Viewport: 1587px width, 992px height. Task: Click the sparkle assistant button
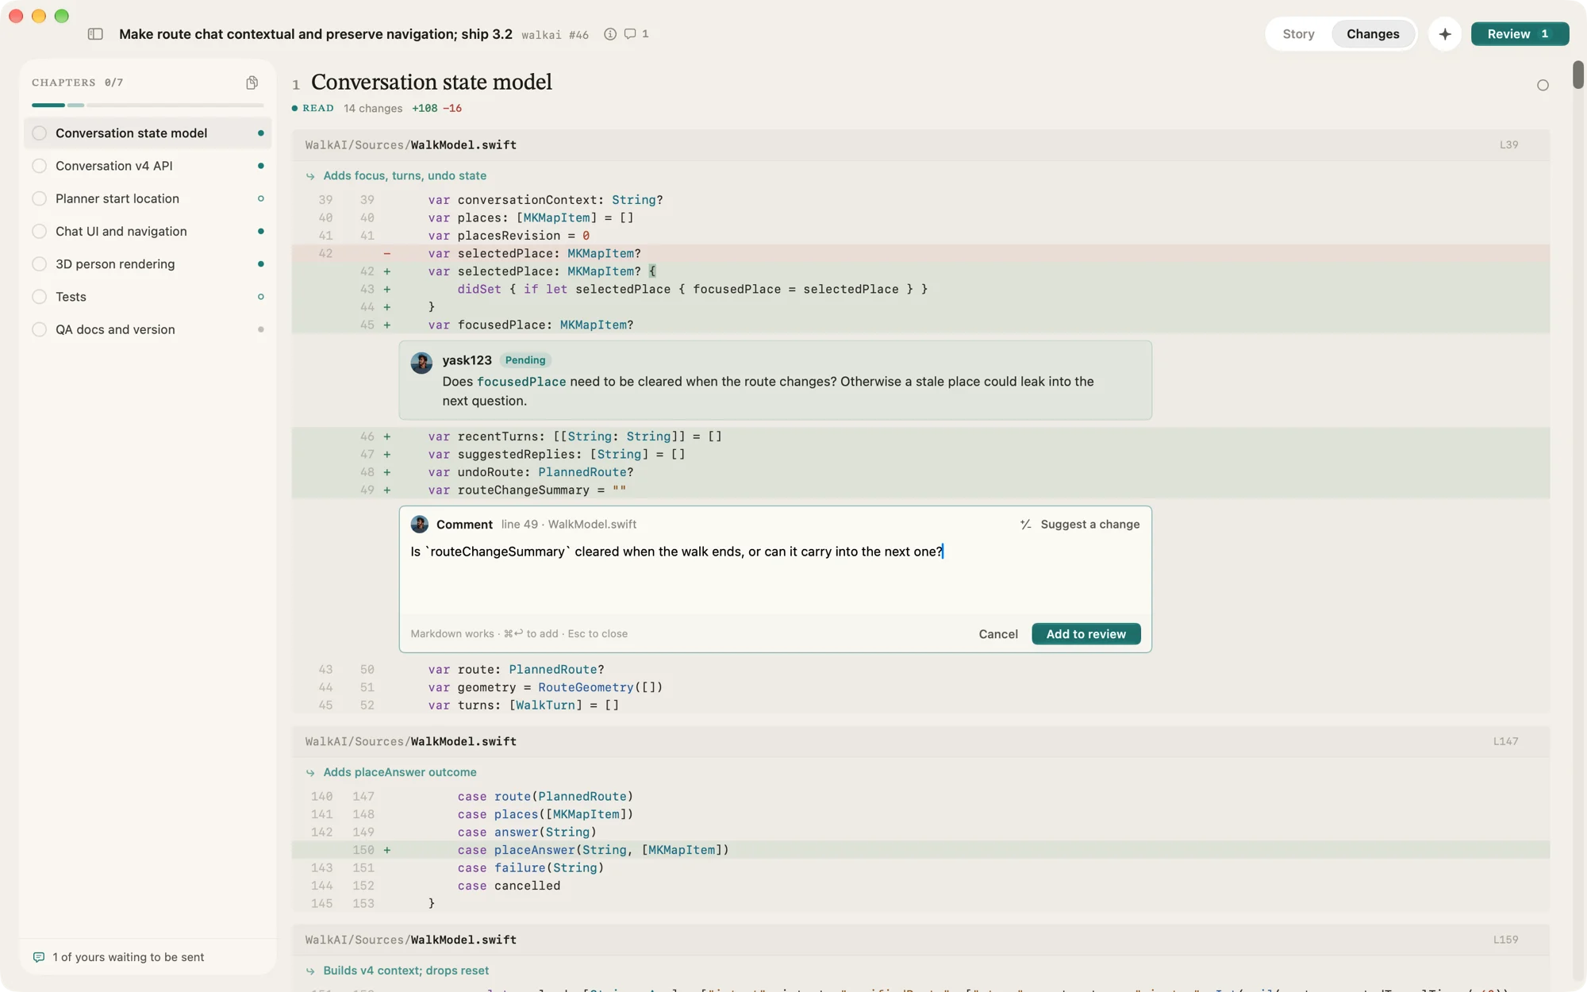coord(1445,34)
